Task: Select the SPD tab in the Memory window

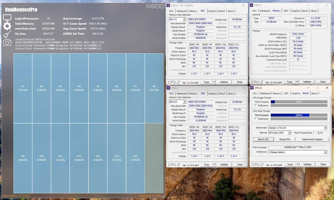Action: pyautogui.click(x=286, y=11)
